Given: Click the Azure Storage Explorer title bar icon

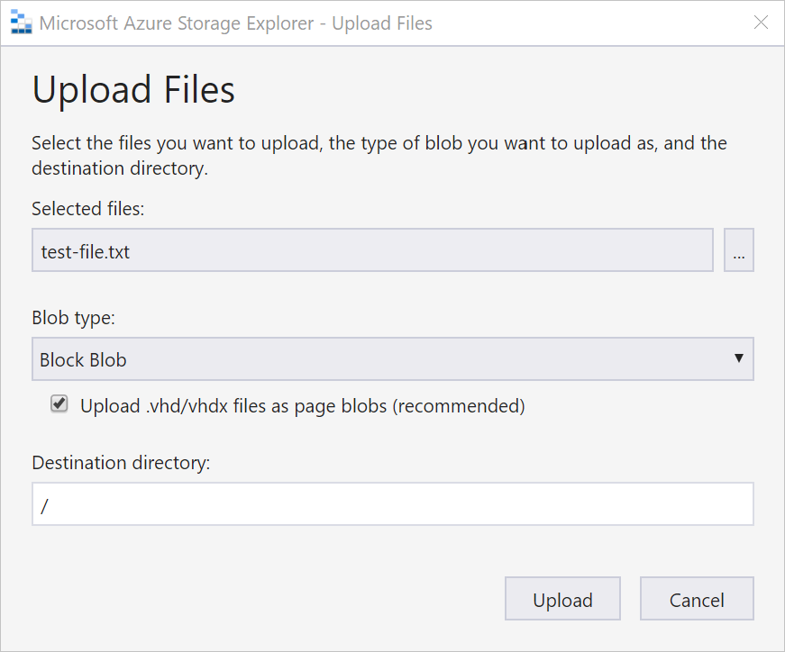Looking at the screenshot, I should tap(21, 23).
